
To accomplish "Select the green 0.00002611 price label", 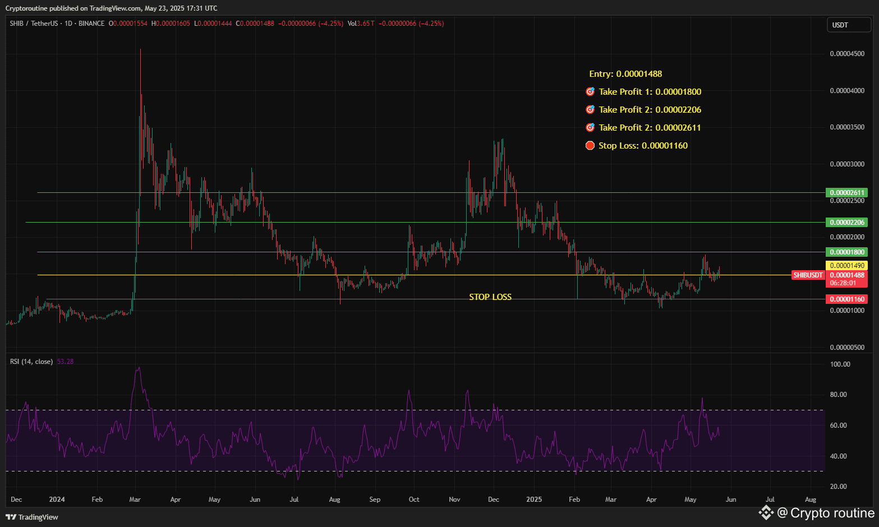I will (x=846, y=193).
